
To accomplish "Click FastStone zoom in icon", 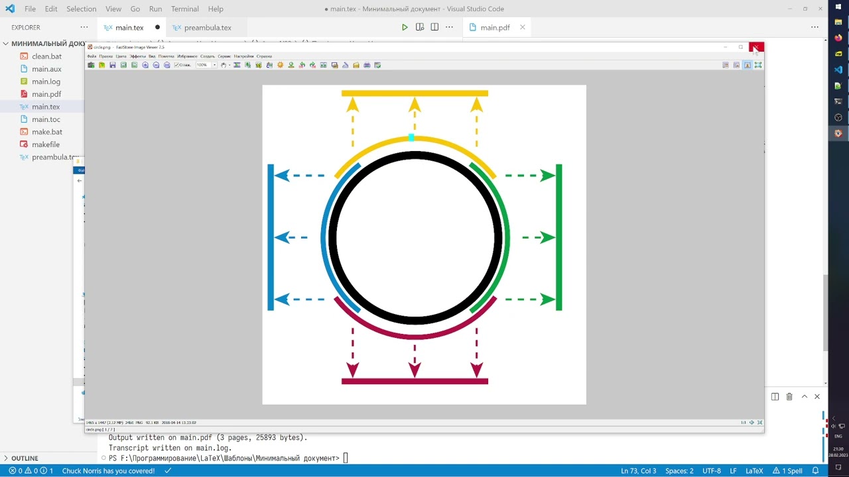I will [x=145, y=65].
